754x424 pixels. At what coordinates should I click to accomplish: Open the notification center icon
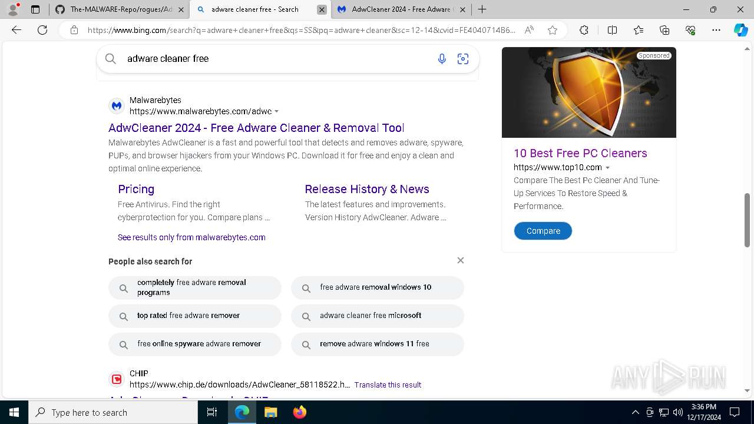(x=735, y=412)
